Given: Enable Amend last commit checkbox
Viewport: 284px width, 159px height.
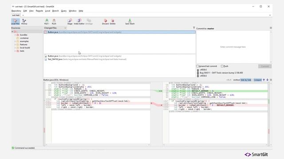Looking at the screenshot, I should coord(197,66).
